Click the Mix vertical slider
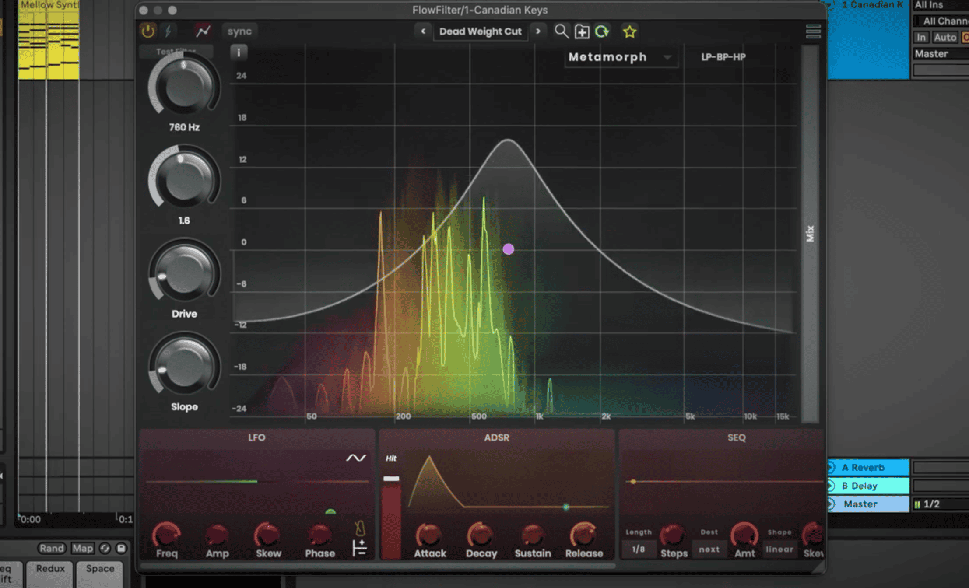The image size is (969, 588). pyautogui.click(x=810, y=234)
